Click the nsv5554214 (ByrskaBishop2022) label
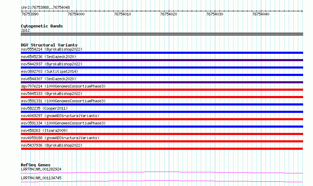This screenshot has width=313, height=186. click(x=52, y=49)
